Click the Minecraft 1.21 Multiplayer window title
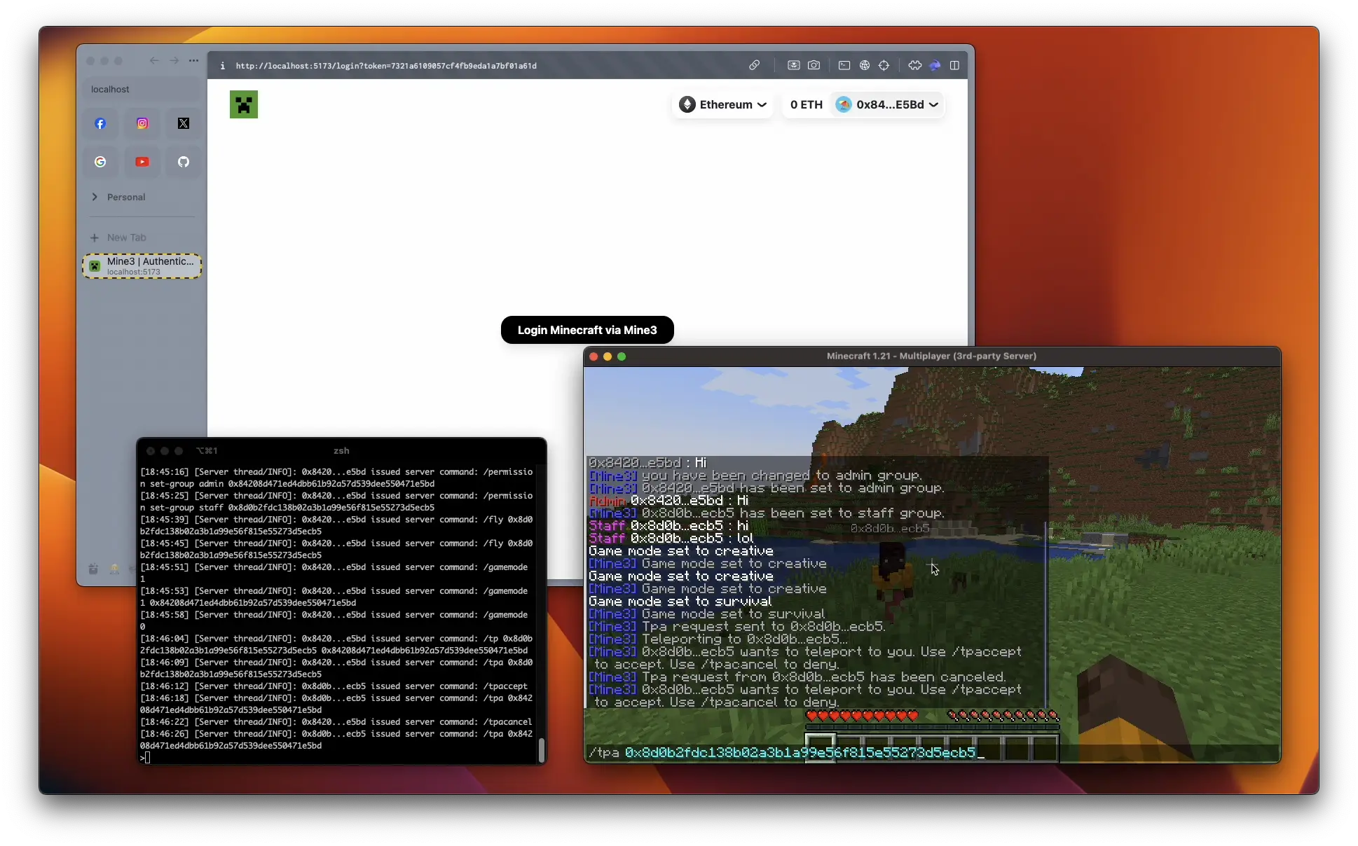1358x846 pixels. pyautogui.click(x=932, y=356)
